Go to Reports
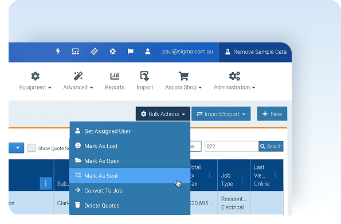 (x=115, y=81)
